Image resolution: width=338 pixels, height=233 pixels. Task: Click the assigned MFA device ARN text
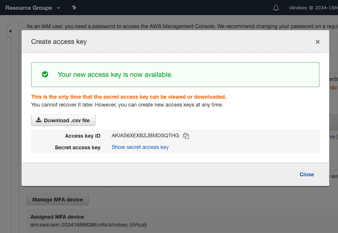[x=88, y=225]
